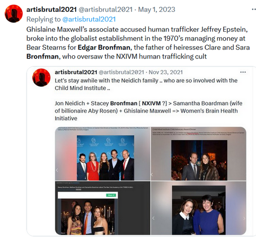Open the three-dot menu on the quoted tweet
This screenshot has width=256, height=241.
pyautogui.click(x=243, y=72)
